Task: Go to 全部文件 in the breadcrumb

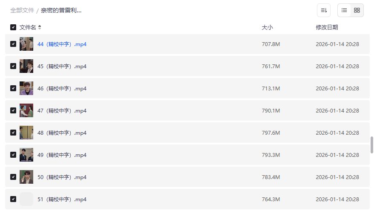Action: click(22, 10)
